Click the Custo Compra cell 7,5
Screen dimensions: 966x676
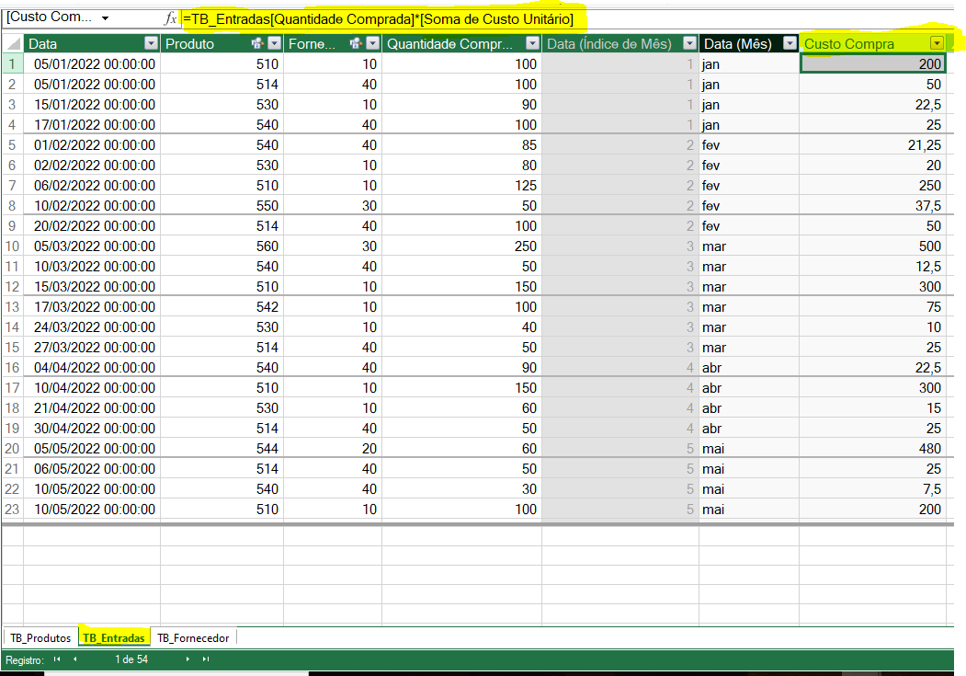point(872,488)
